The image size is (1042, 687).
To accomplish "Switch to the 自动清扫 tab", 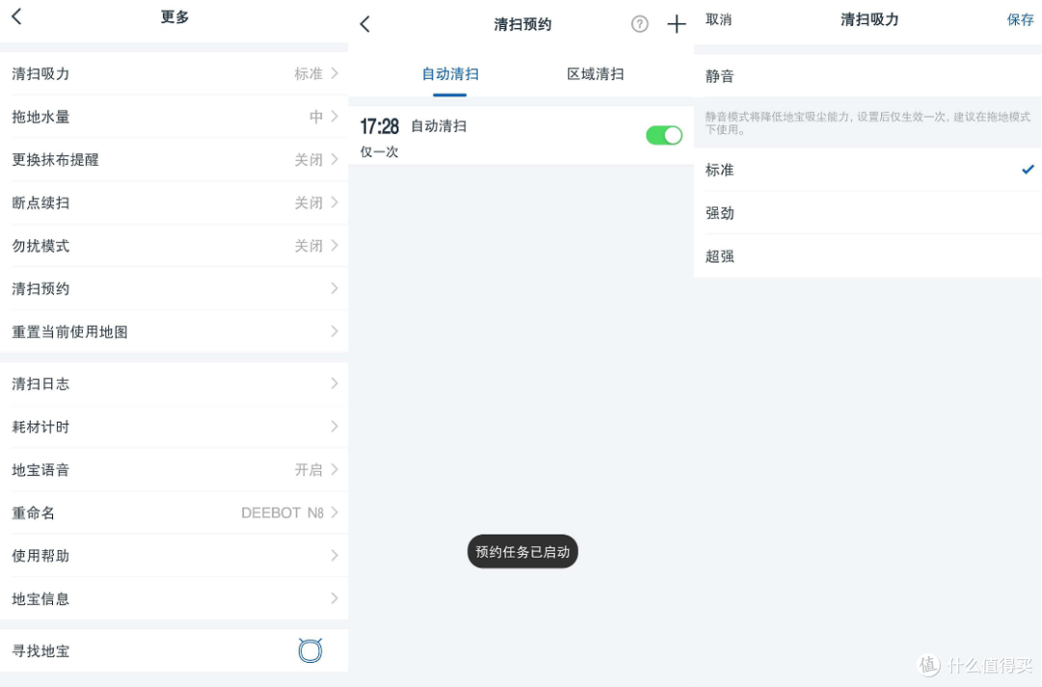I will click(x=450, y=73).
